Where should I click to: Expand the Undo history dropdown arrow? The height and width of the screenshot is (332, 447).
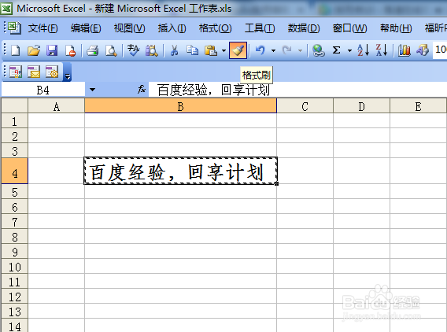tap(273, 50)
